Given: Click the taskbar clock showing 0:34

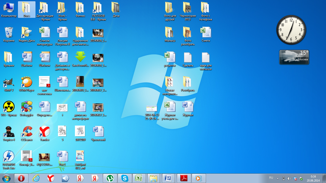Looking at the screenshot, I should (x=314, y=178).
